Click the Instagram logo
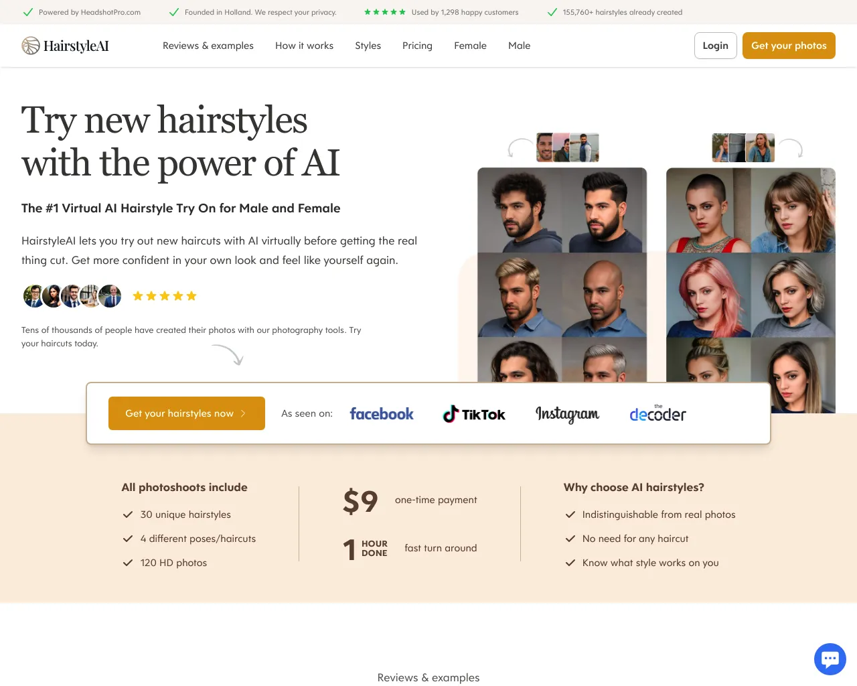The height and width of the screenshot is (686, 857). tap(567, 414)
